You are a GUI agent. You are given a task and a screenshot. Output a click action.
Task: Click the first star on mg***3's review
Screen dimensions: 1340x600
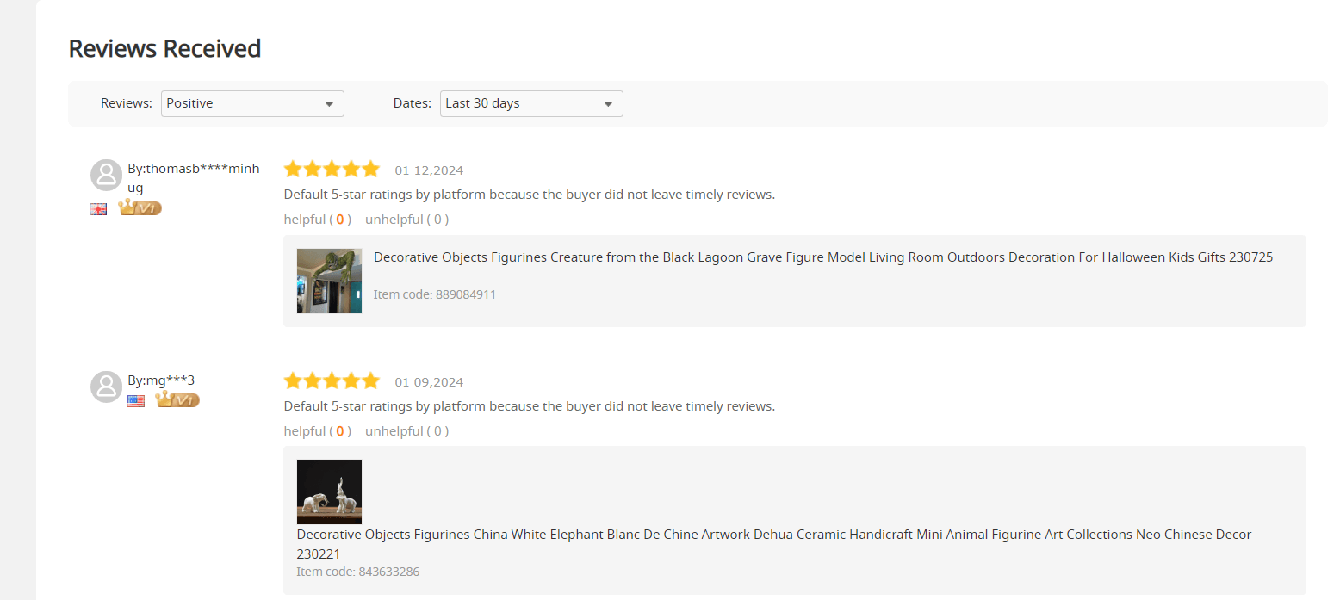(292, 380)
